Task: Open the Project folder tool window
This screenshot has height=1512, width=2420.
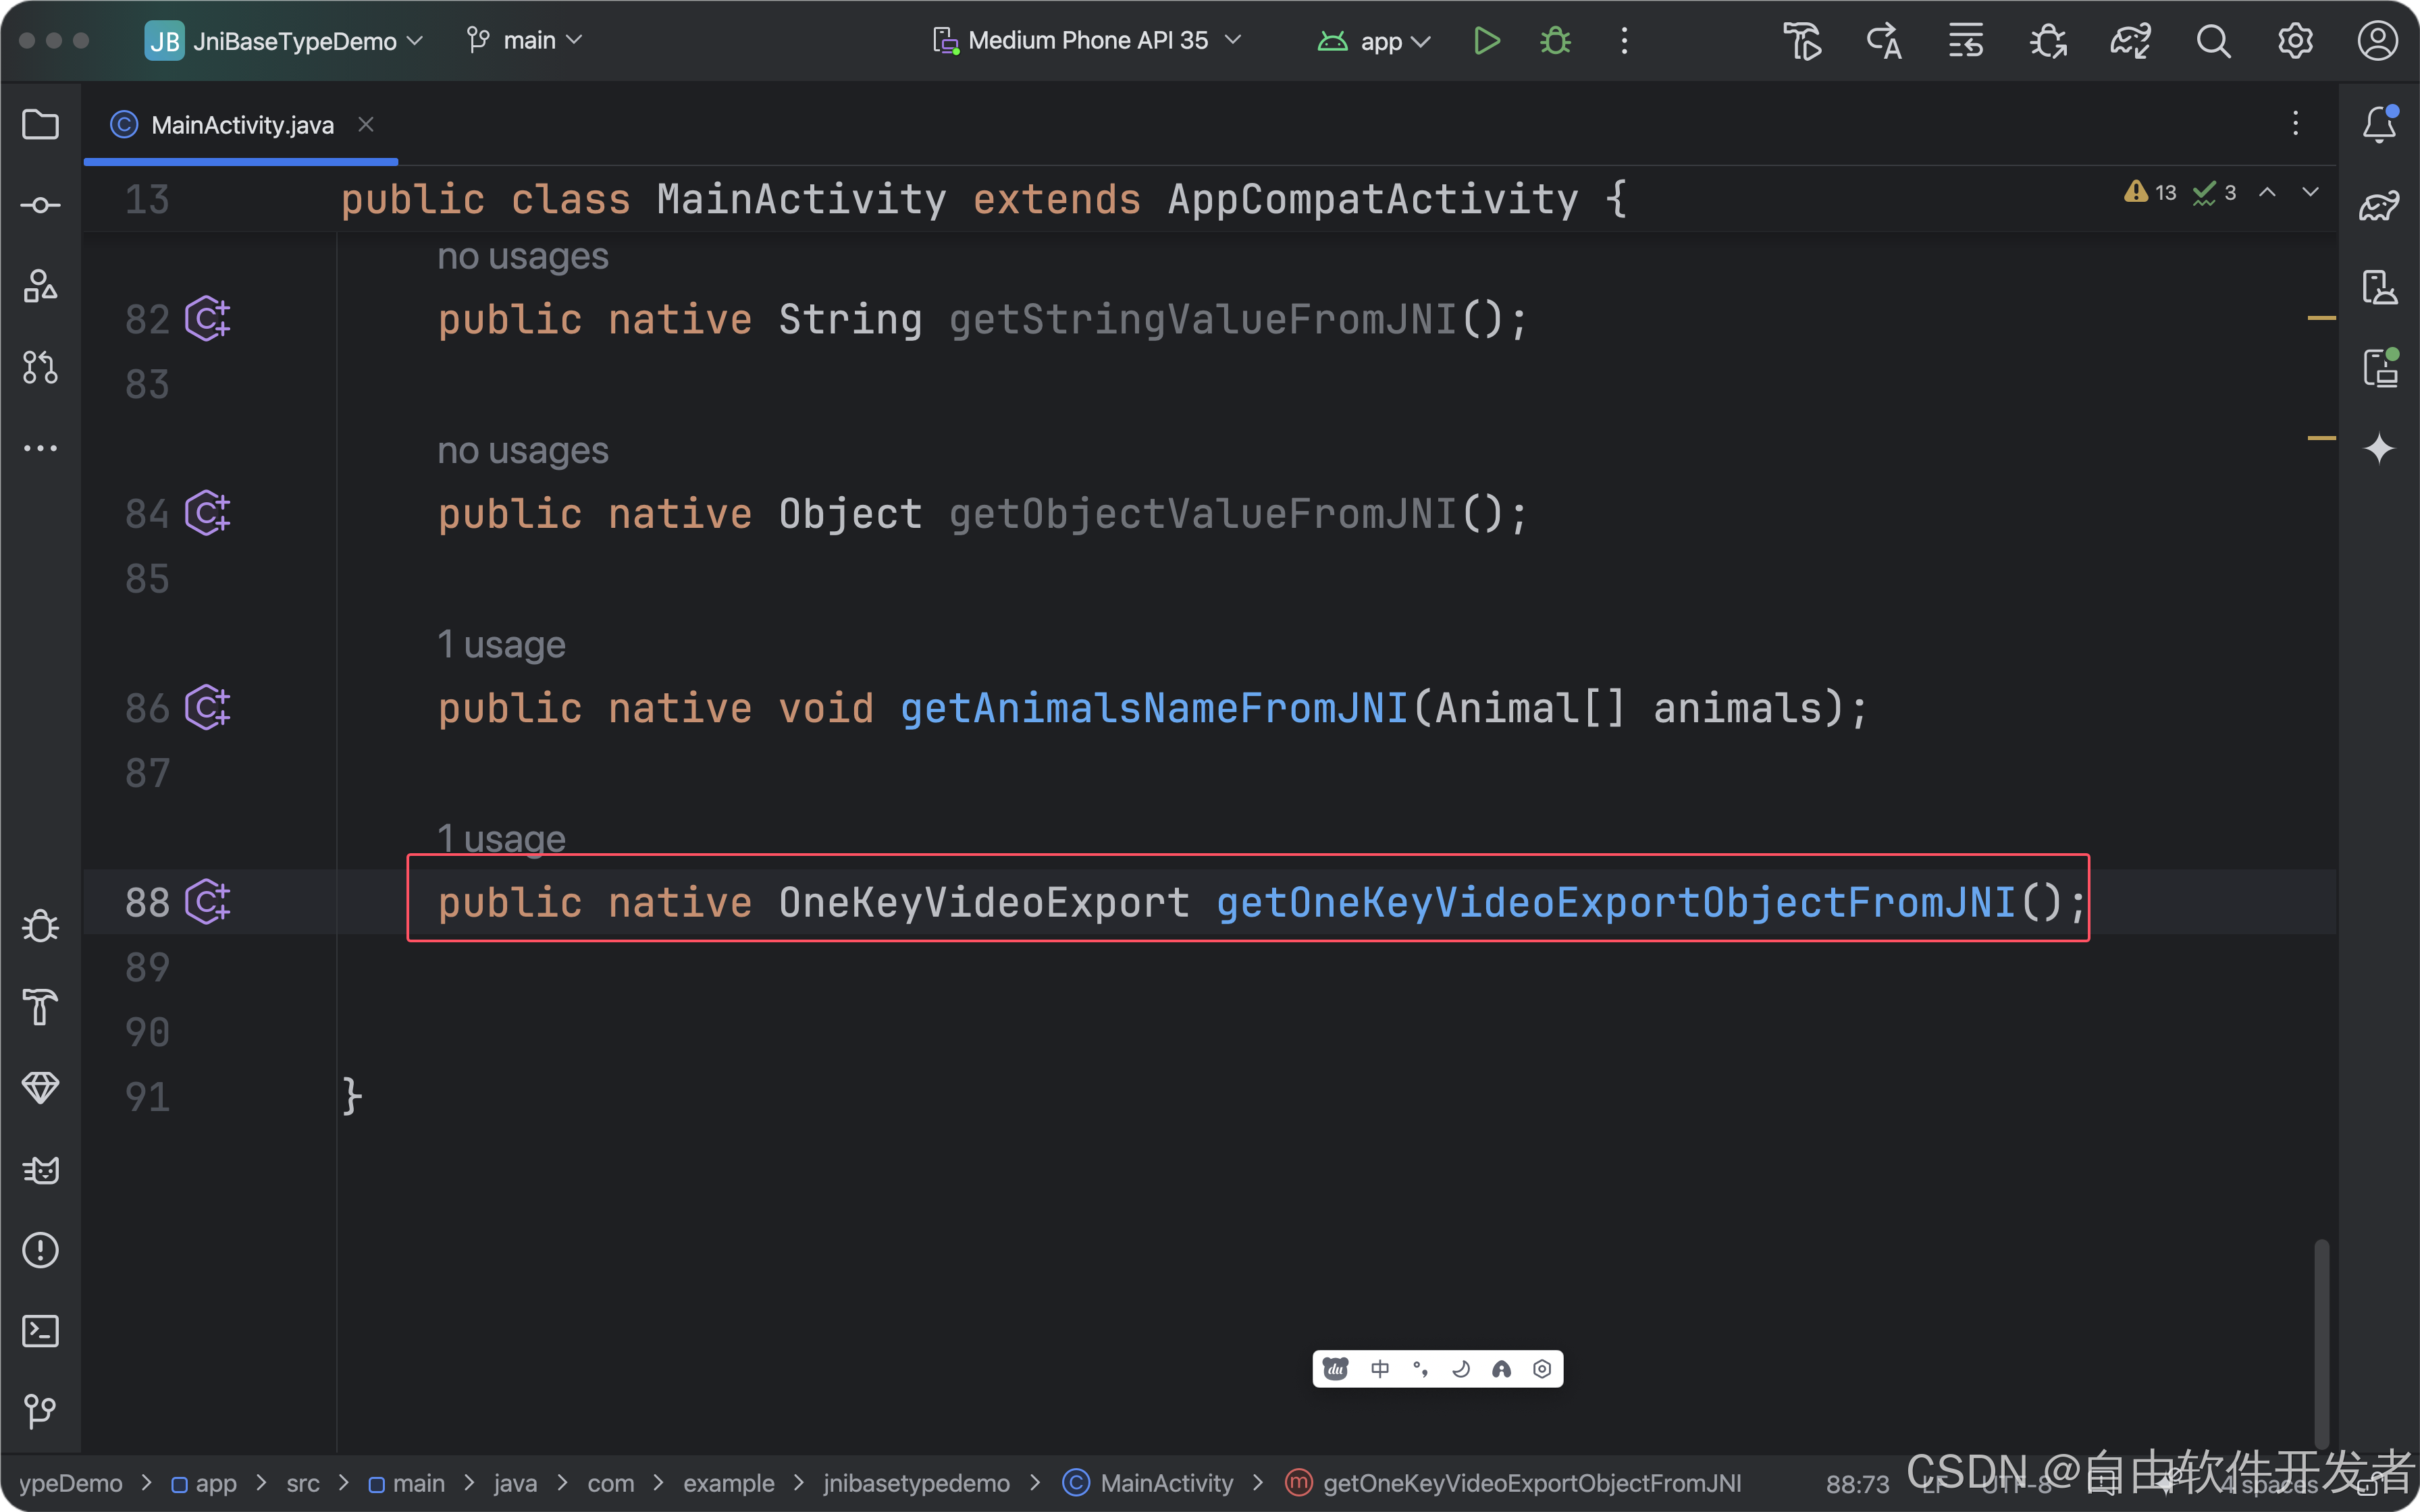Action: click(x=40, y=124)
